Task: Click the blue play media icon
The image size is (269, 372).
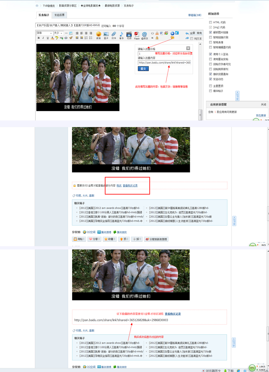Action: [172, 33]
